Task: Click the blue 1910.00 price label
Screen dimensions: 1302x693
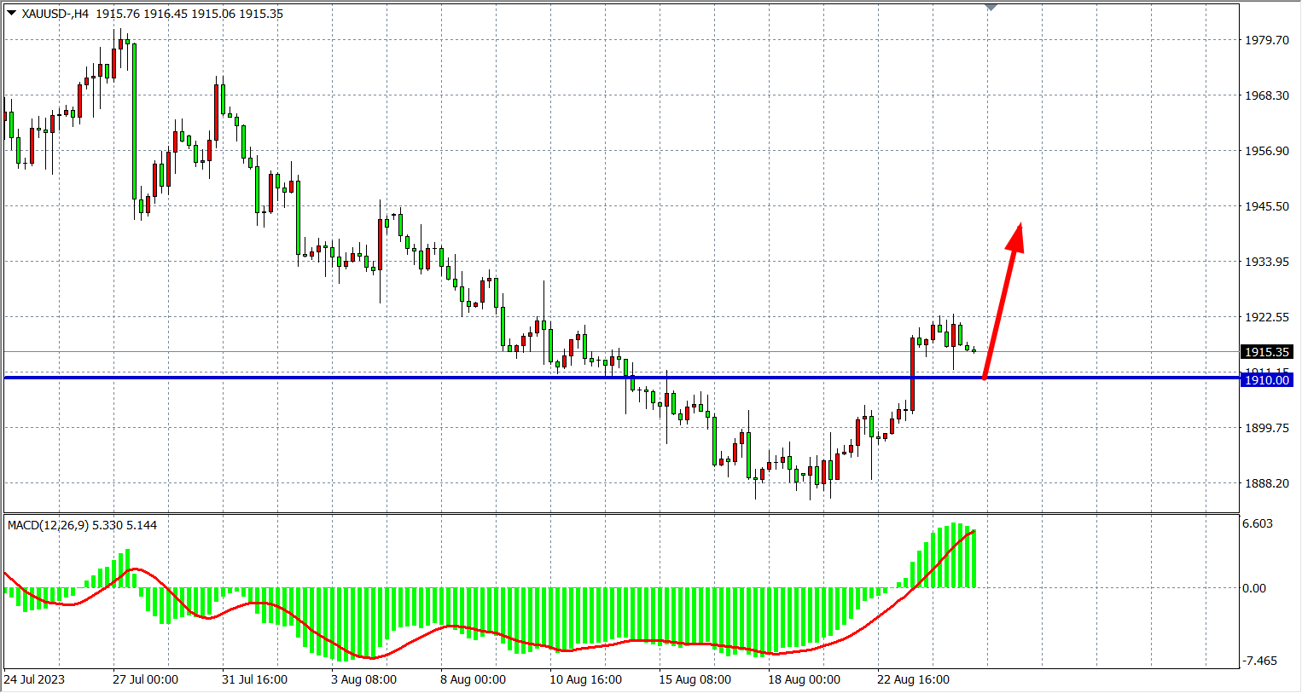Action: 1267,380
